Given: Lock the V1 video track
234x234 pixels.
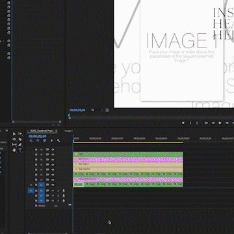Looking at the screenshot, I should pos(36,185).
